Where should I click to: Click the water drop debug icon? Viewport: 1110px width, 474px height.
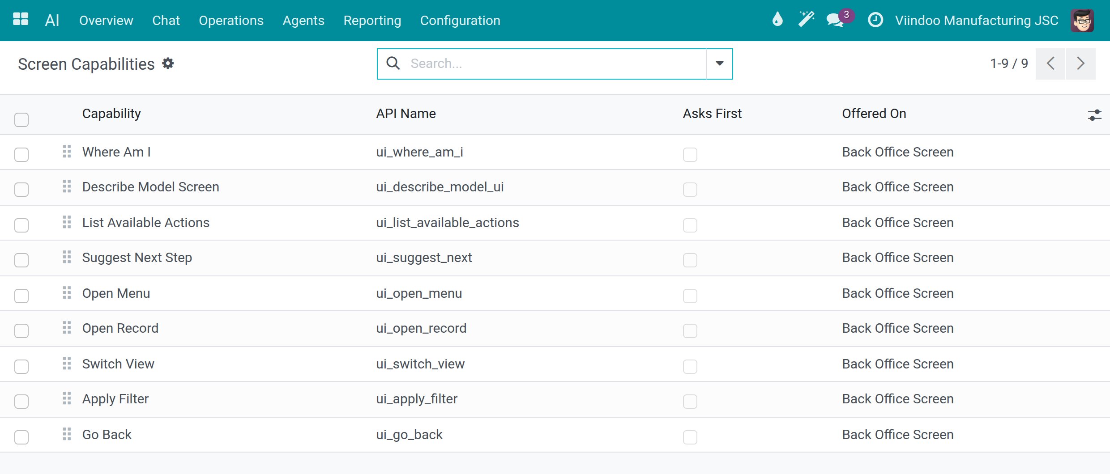click(777, 20)
